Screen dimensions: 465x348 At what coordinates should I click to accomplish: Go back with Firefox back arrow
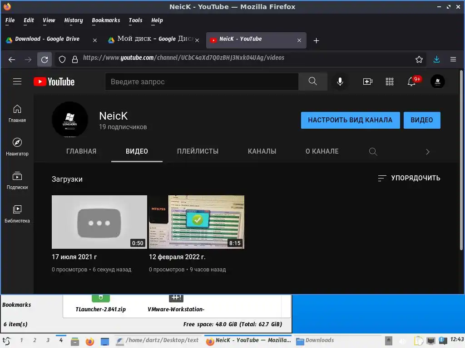point(12,59)
